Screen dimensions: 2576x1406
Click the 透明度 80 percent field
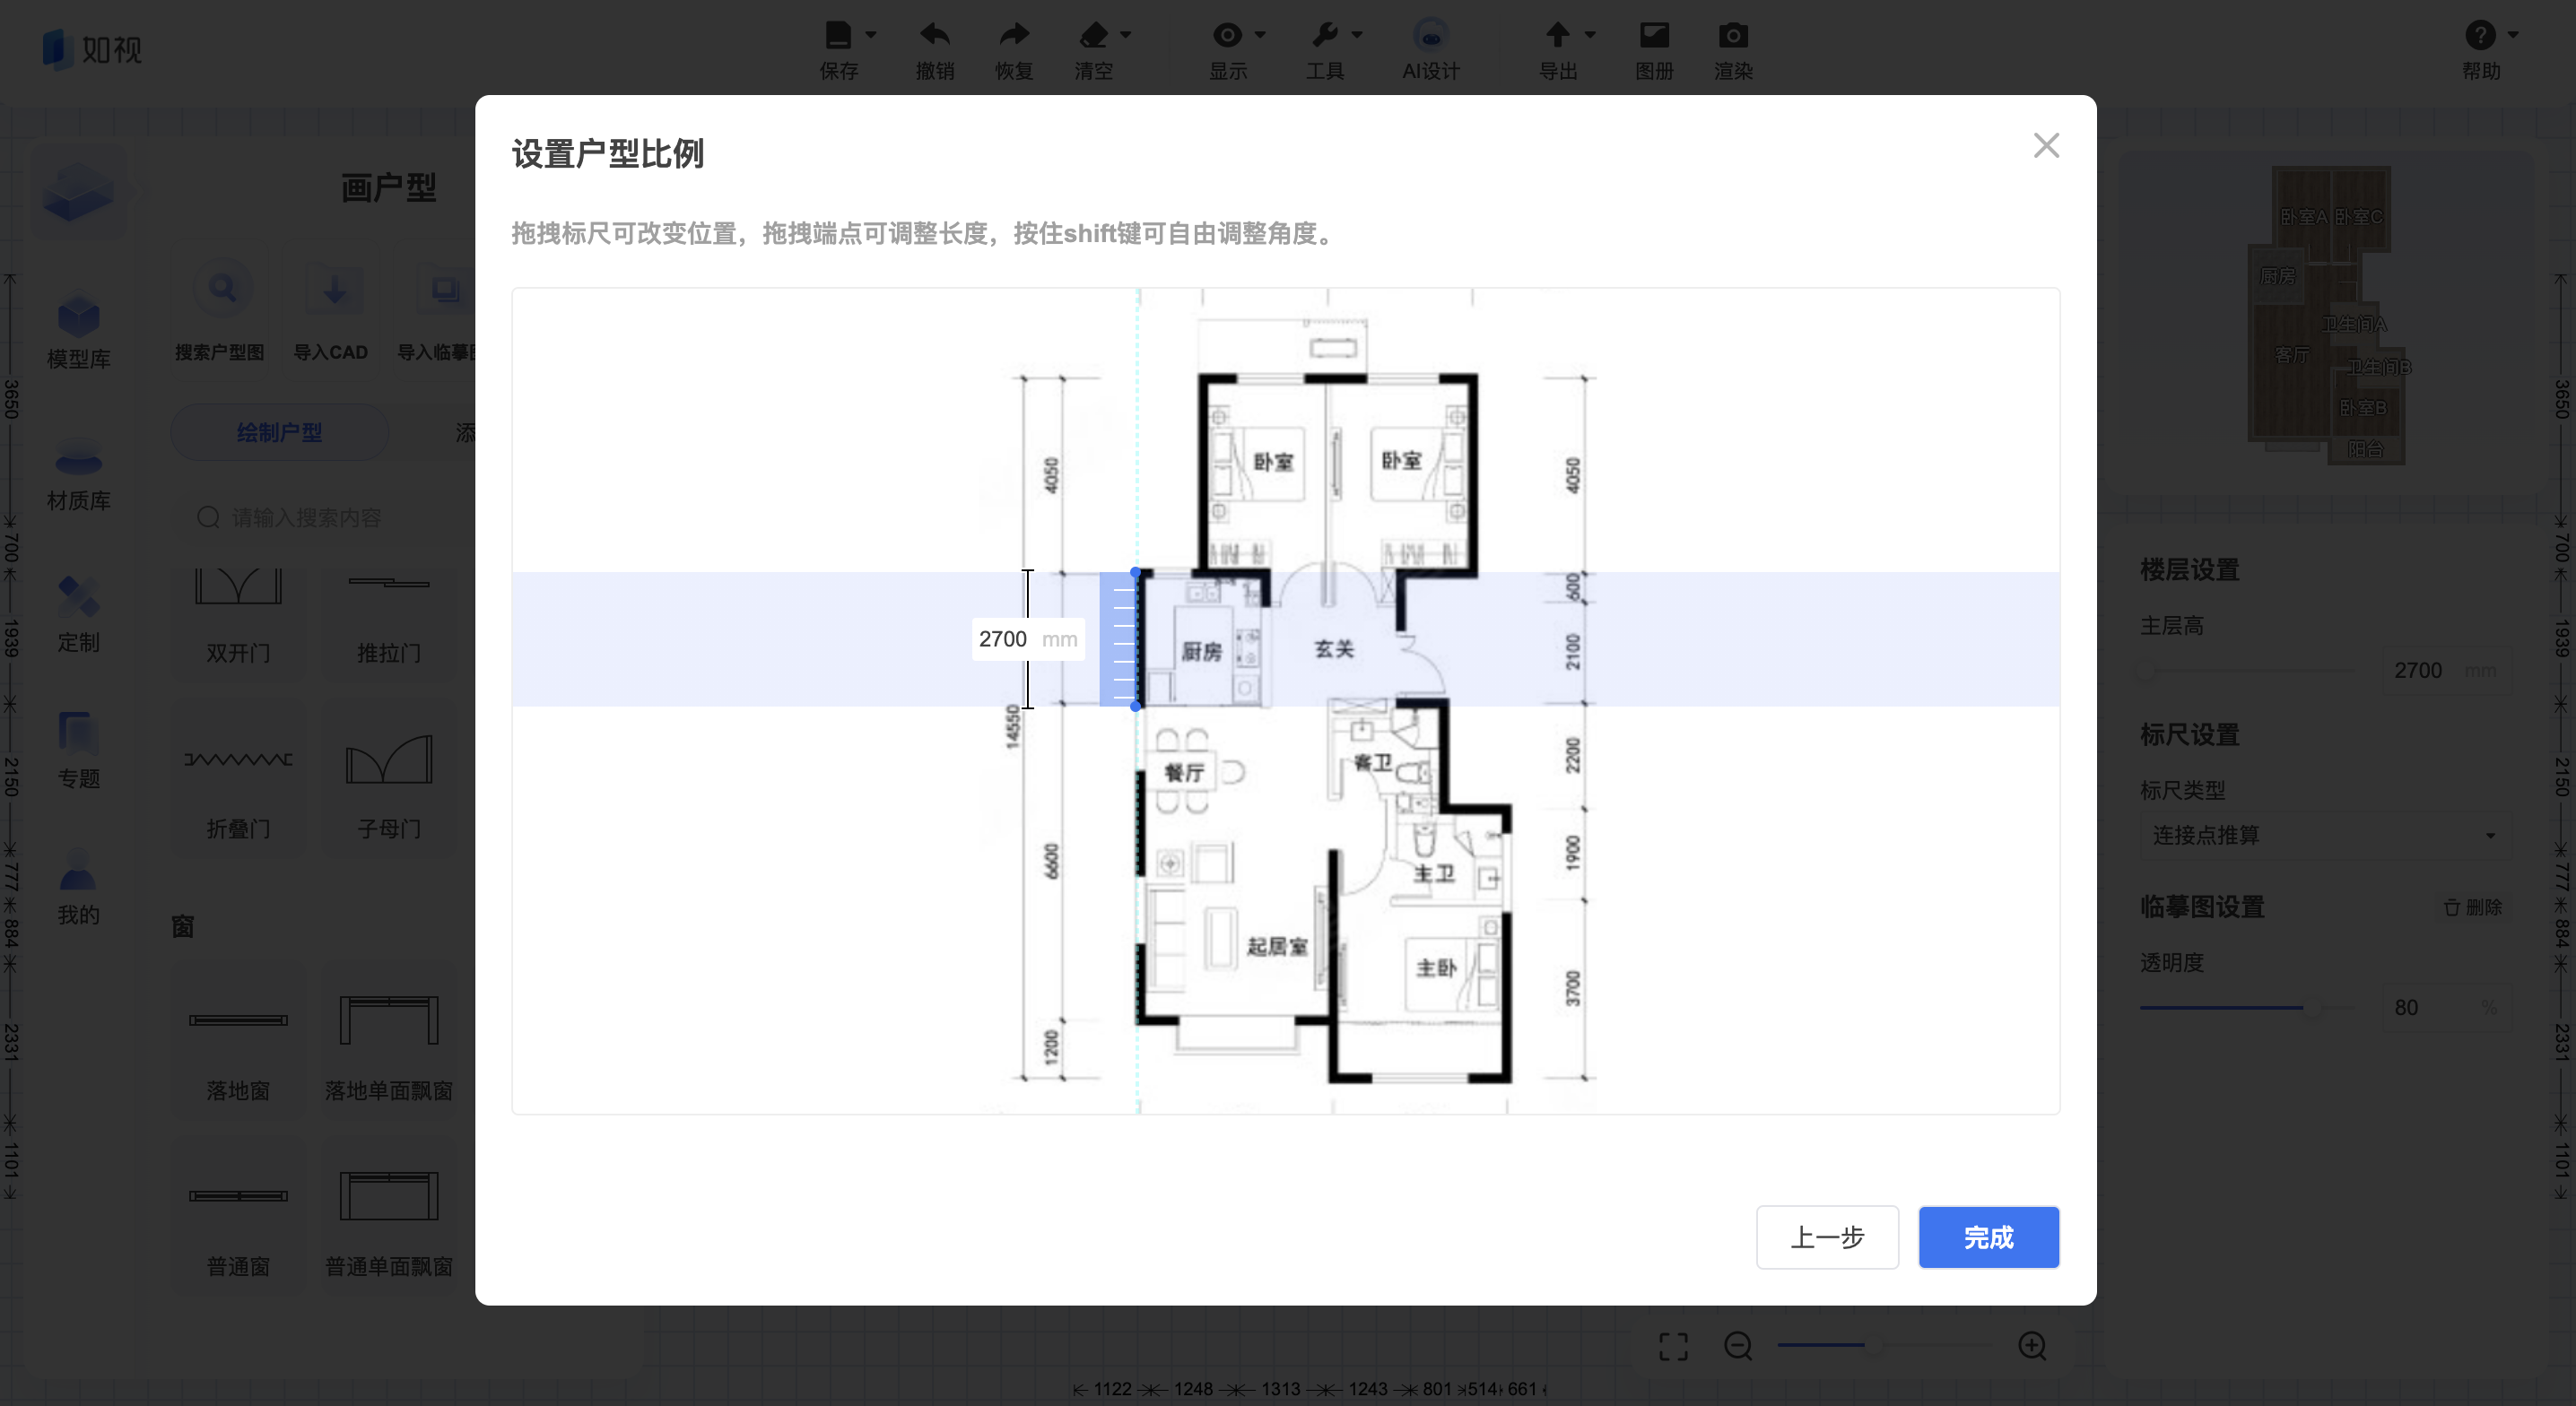click(2444, 1007)
